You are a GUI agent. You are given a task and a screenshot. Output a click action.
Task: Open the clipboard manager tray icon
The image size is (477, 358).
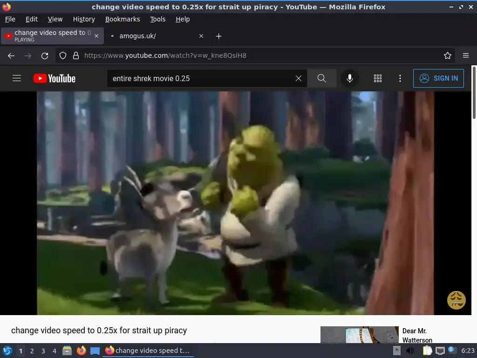428,351
